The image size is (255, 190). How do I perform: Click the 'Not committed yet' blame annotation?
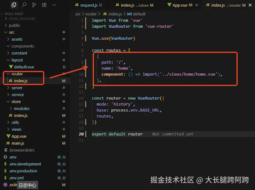coord(173,134)
